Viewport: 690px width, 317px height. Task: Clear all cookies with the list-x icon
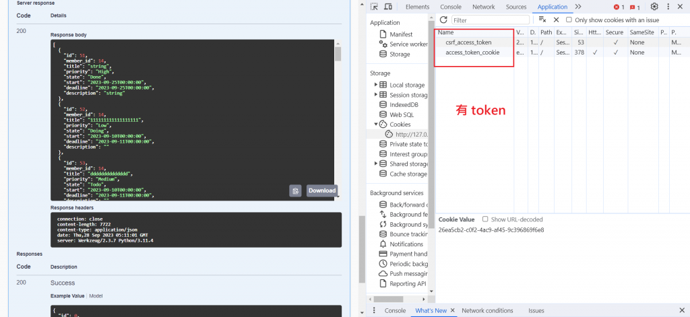[x=542, y=20]
